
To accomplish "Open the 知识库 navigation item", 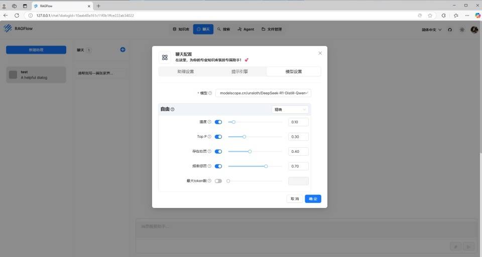I will coord(181,29).
